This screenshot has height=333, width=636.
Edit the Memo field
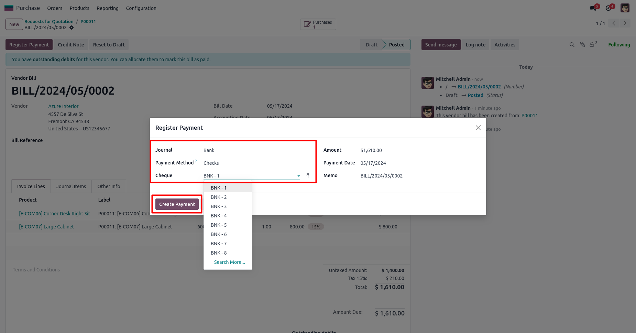381,176
